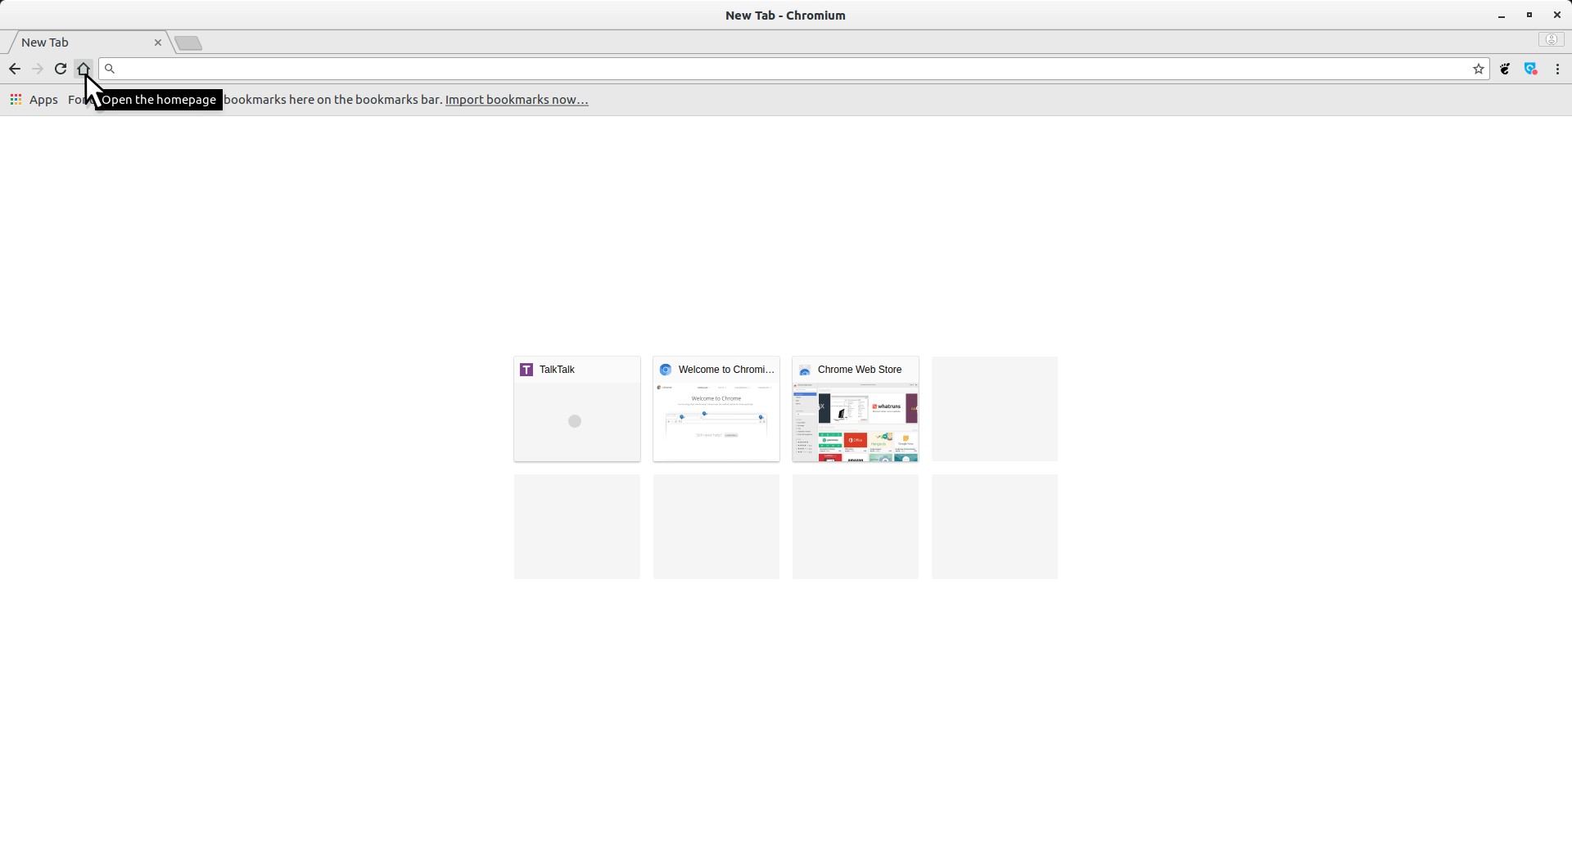Open a new tab with blank tab button
1572x844 pixels.
coord(188,43)
